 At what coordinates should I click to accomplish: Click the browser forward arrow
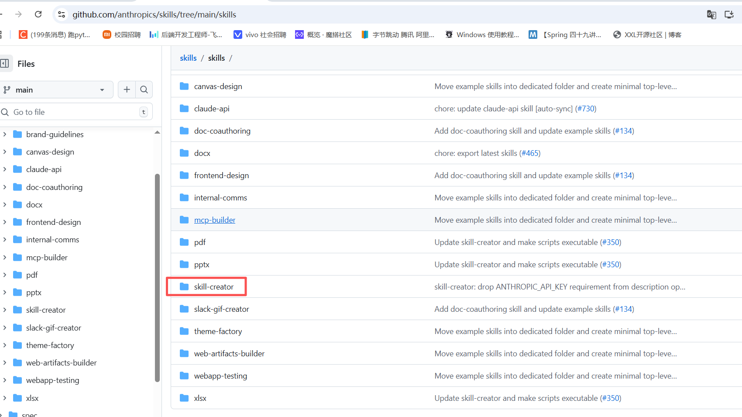point(18,14)
